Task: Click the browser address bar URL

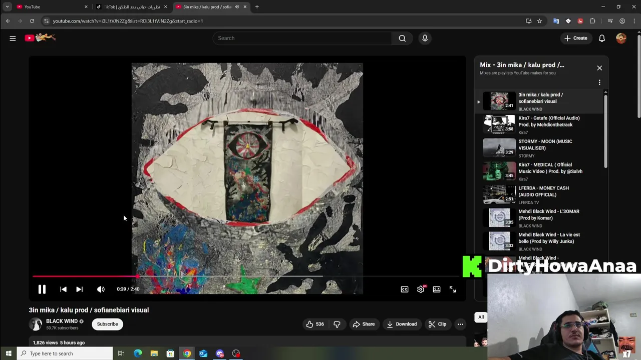Action: coord(128,21)
